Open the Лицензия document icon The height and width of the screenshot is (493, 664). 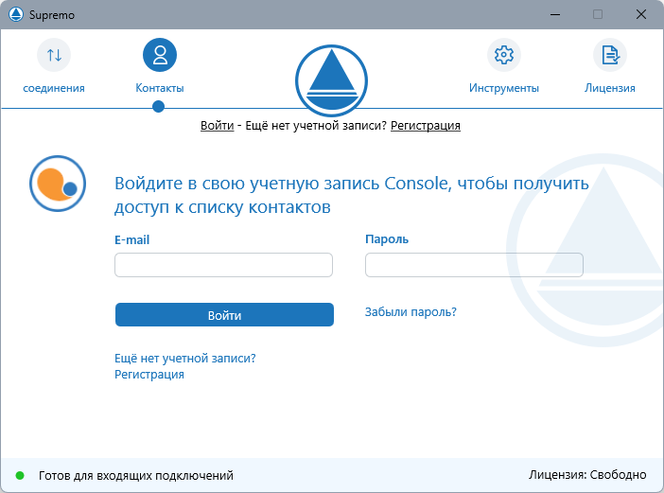coord(610,55)
